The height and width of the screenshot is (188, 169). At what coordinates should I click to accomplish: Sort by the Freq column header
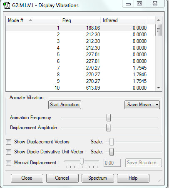pos(80,20)
